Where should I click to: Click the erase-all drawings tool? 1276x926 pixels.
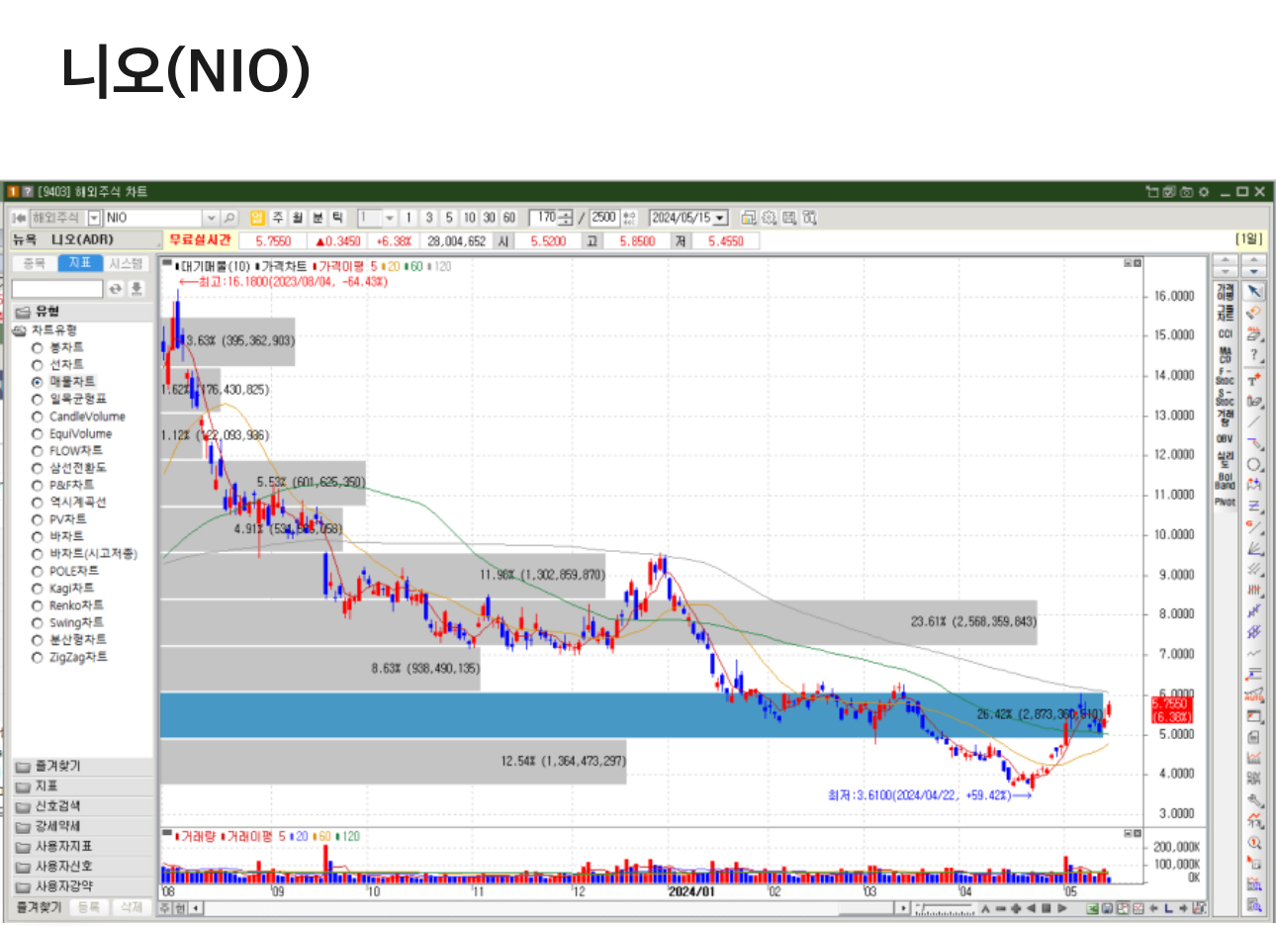(x=1254, y=334)
